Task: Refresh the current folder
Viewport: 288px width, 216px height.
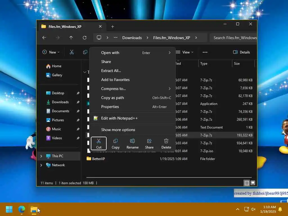Action: click(84, 38)
